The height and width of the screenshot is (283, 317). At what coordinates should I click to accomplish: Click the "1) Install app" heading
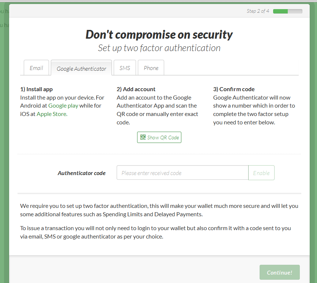coord(37,89)
